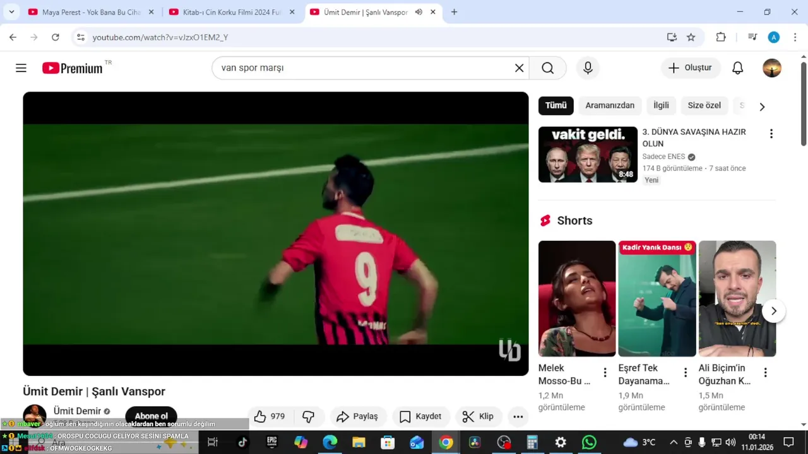Viewport: 808px width, 454px height.
Task: Open YouTube notifications bell
Action: [737, 68]
